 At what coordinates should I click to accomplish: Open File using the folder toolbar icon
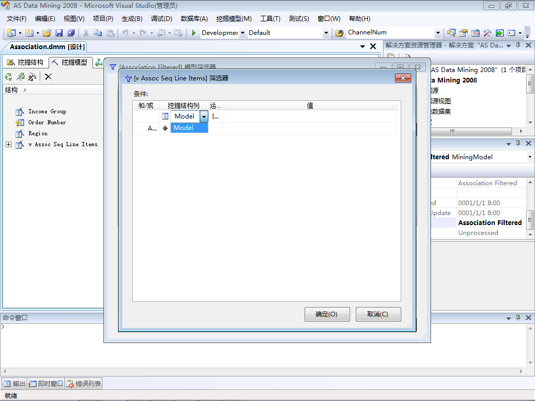click(47, 33)
